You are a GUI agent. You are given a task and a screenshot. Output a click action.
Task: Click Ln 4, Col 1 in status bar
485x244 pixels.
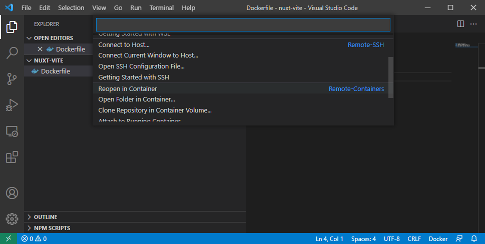(x=329, y=238)
